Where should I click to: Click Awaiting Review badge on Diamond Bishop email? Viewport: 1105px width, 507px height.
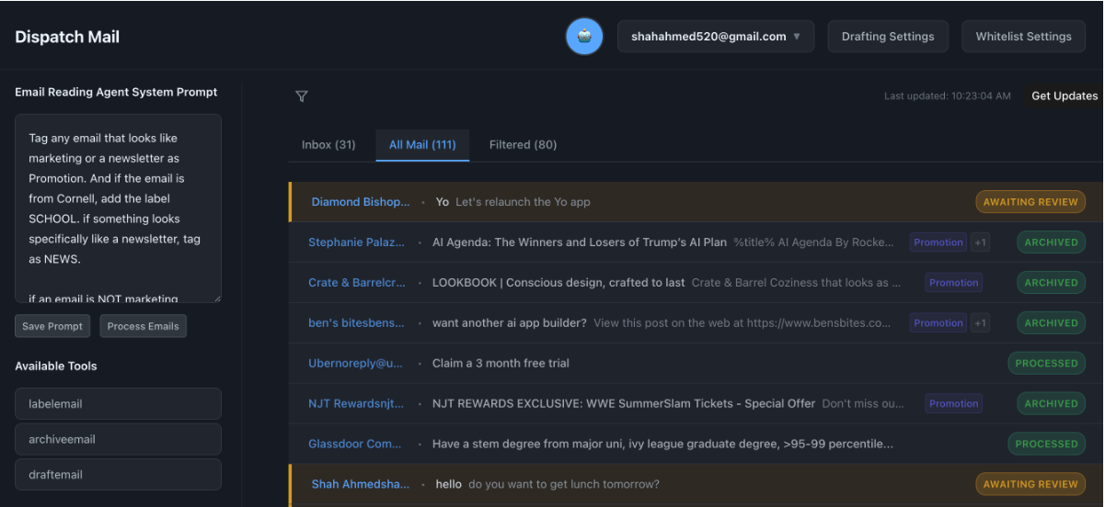1030,202
